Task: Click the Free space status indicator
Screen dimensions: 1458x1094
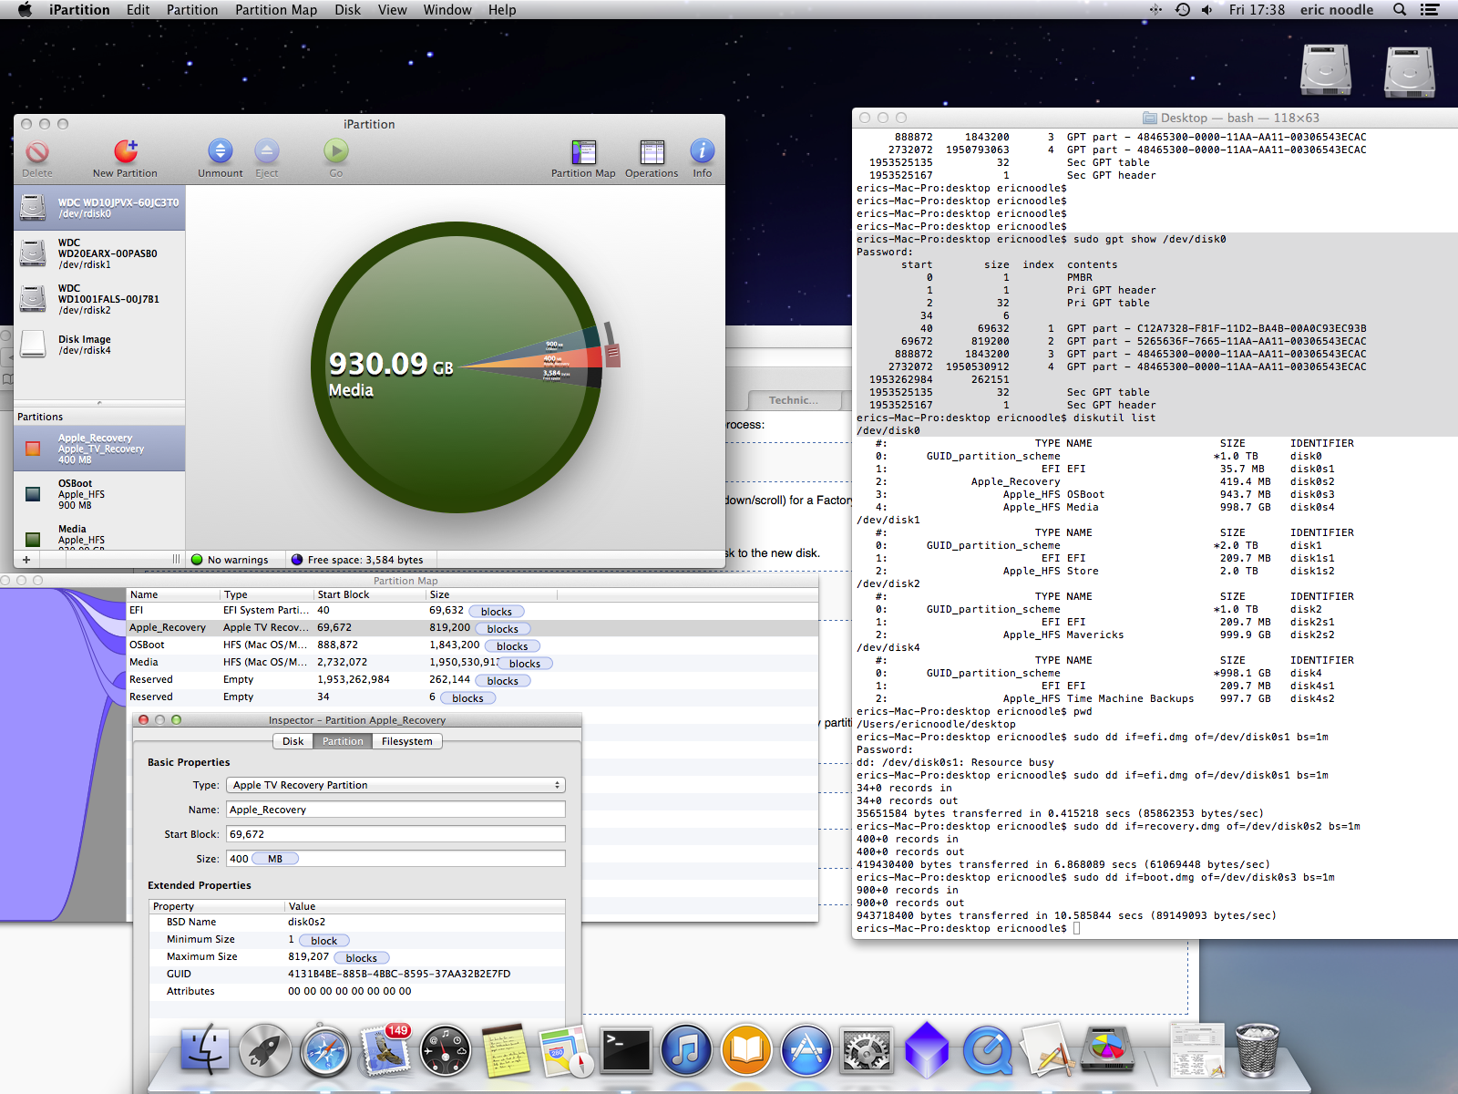Action: 357,560
